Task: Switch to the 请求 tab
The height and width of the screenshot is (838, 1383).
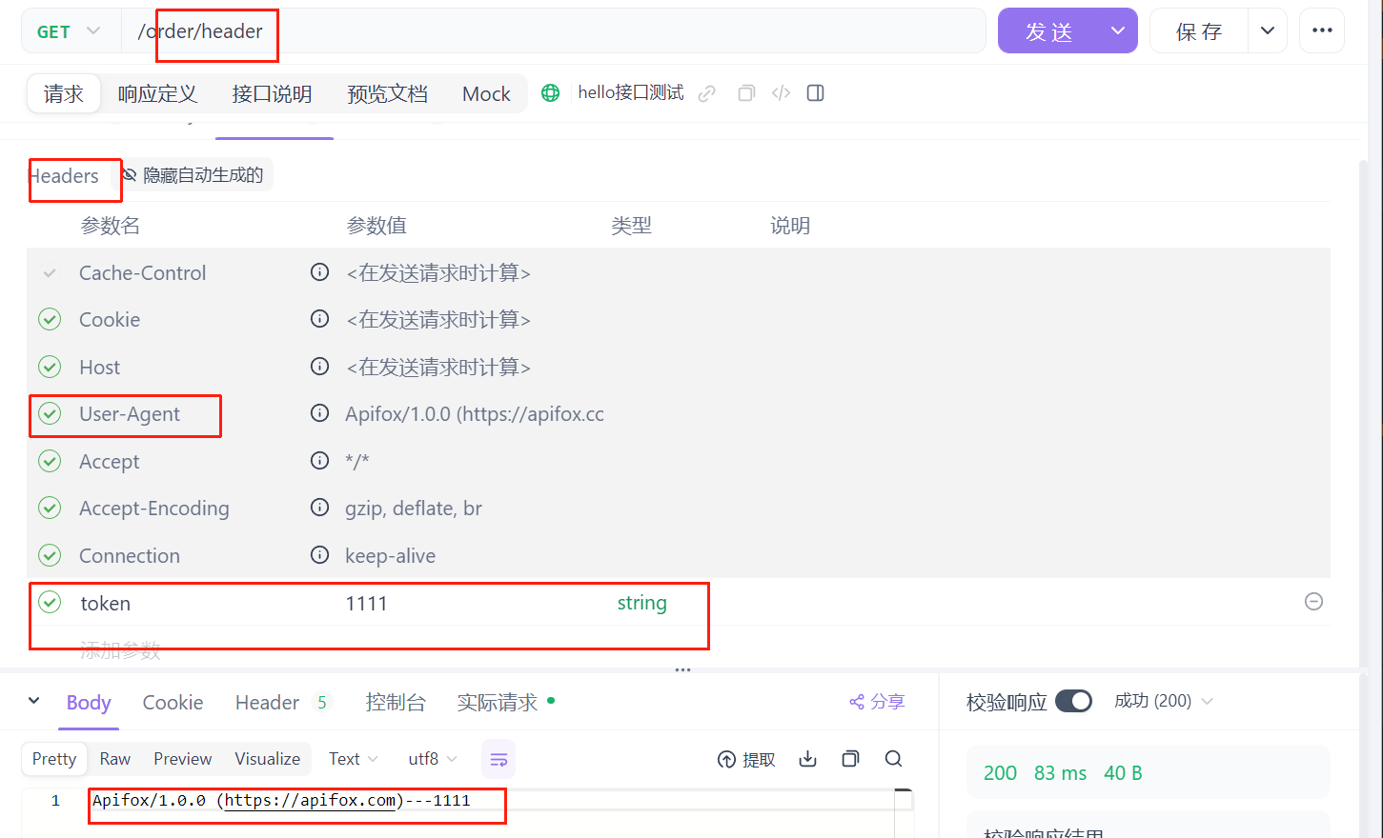Action: [x=63, y=93]
